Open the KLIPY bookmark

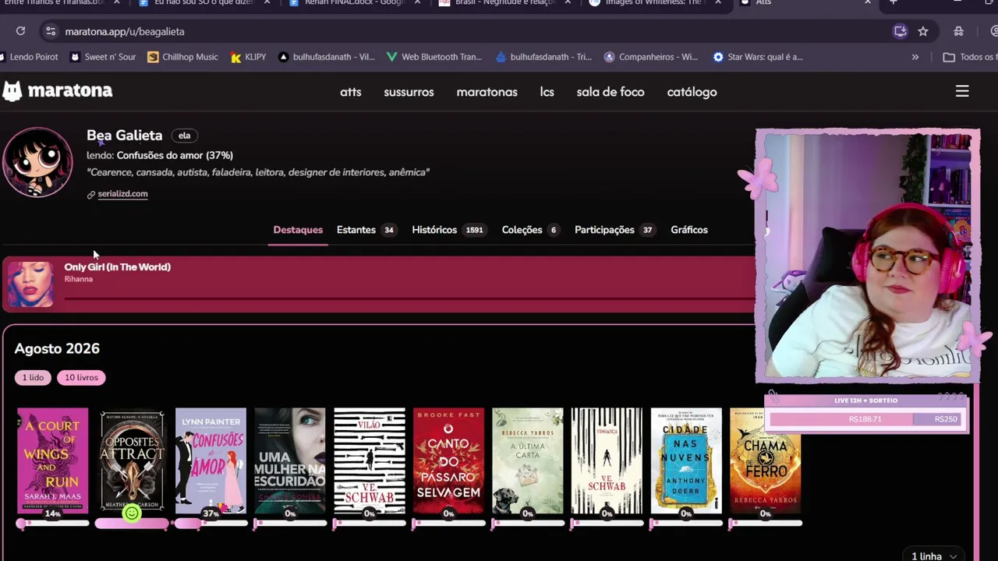(248, 57)
